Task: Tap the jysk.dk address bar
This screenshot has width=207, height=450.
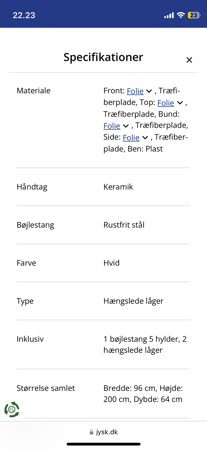Action: (106, 432)
